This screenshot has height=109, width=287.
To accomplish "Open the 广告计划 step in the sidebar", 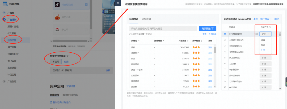I will click(x=12, y=20).
